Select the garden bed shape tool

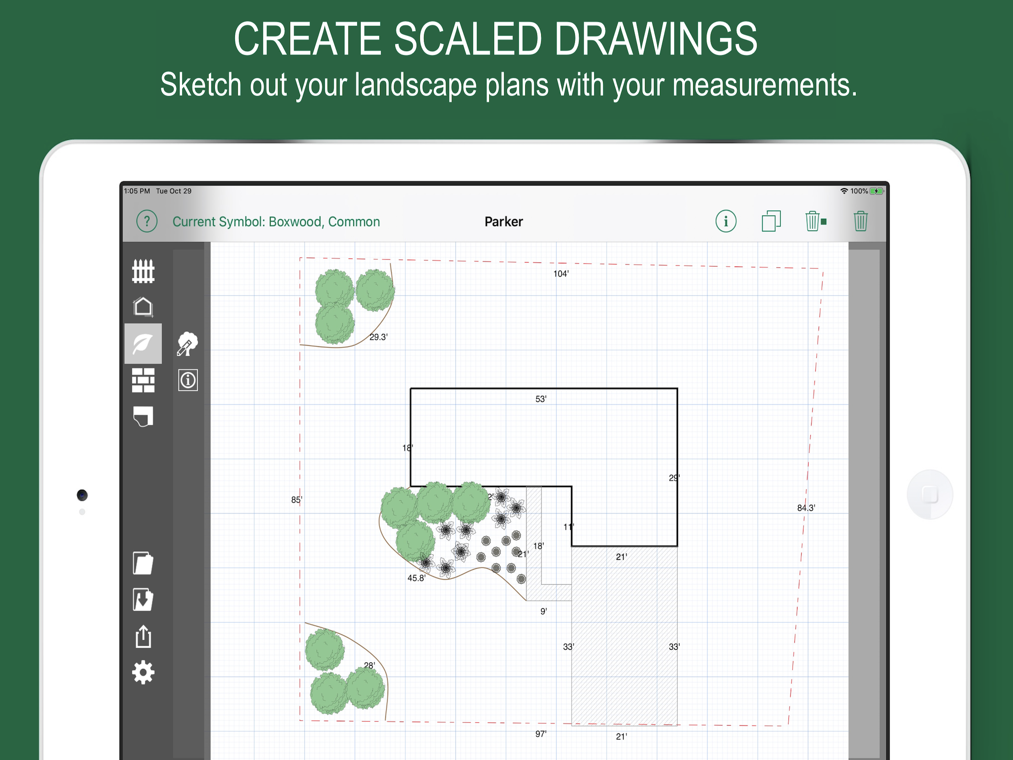coord(143,416)
